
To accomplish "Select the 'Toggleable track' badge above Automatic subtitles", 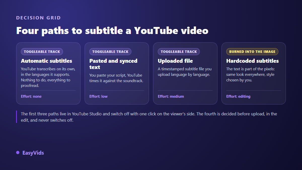I will click(x=42, y=52).
